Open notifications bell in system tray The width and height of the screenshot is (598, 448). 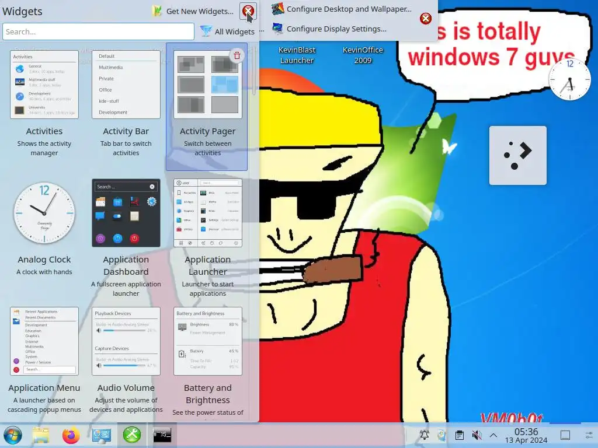tap(425, 435)
